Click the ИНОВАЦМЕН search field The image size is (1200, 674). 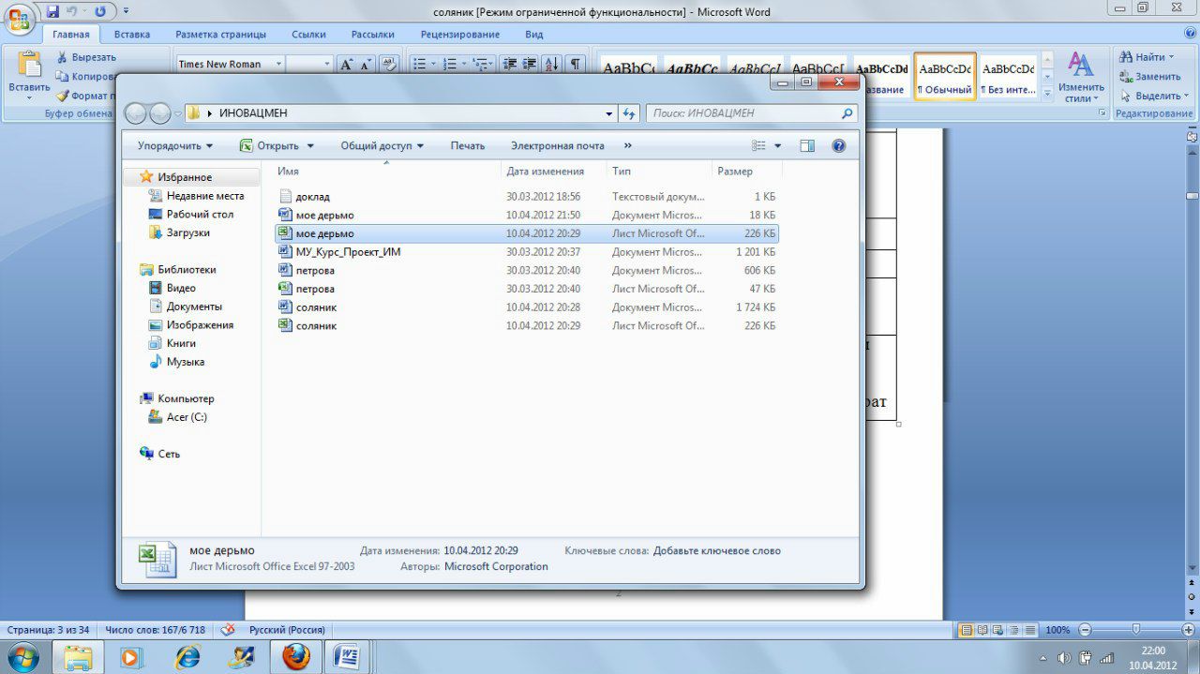coord(751,113)
